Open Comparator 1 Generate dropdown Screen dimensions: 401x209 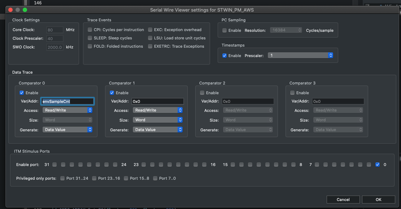pos(157,130)
